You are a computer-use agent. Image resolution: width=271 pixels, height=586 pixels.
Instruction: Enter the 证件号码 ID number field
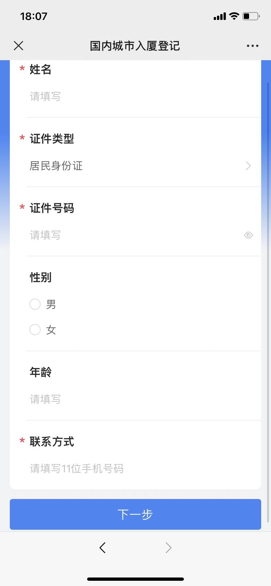[131, 235]
